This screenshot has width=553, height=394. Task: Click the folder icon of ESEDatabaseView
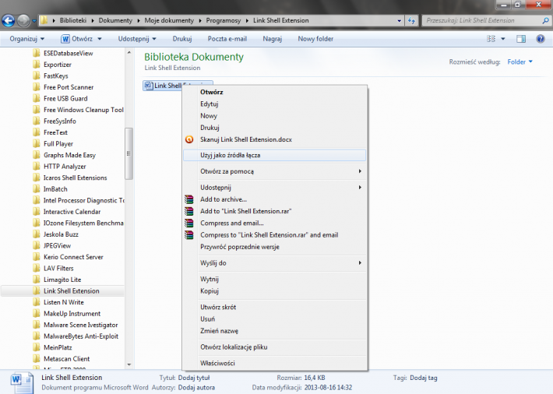point(36,53)
